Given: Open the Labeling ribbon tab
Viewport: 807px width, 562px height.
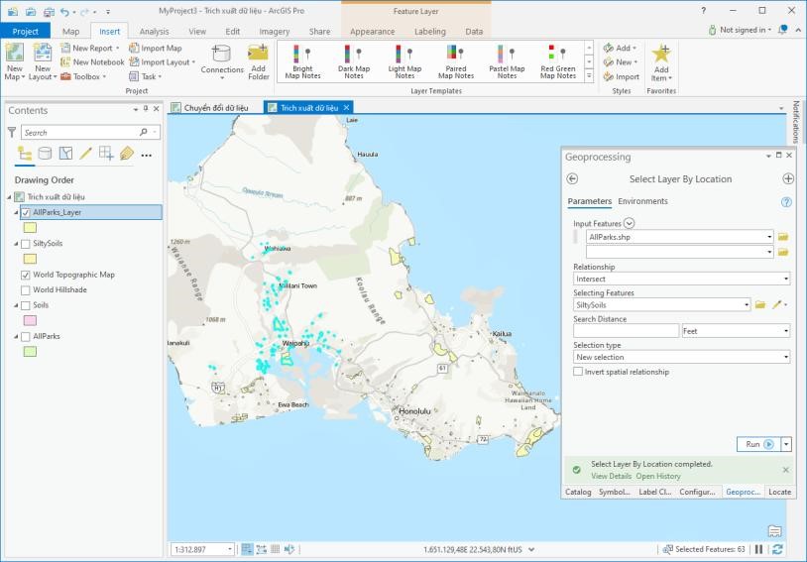Looking at the screenshot, I should (429, 32).
